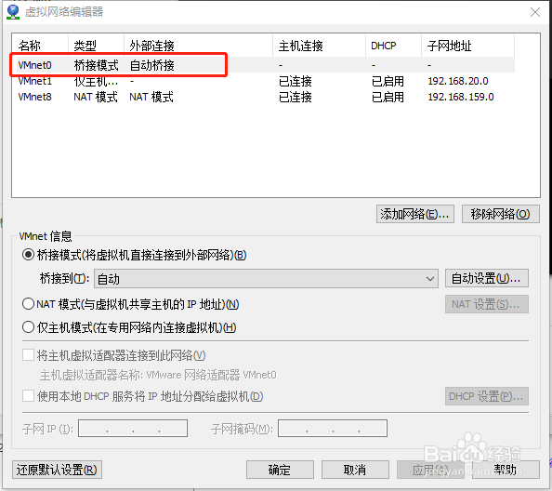Screen dimensions: 552x491
Task: Select the 桥接模式 radio button
Action: coord(28,255)
